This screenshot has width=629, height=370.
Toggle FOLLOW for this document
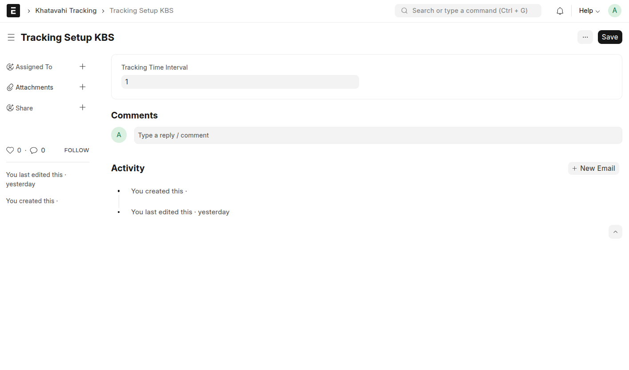pos(76,150)
